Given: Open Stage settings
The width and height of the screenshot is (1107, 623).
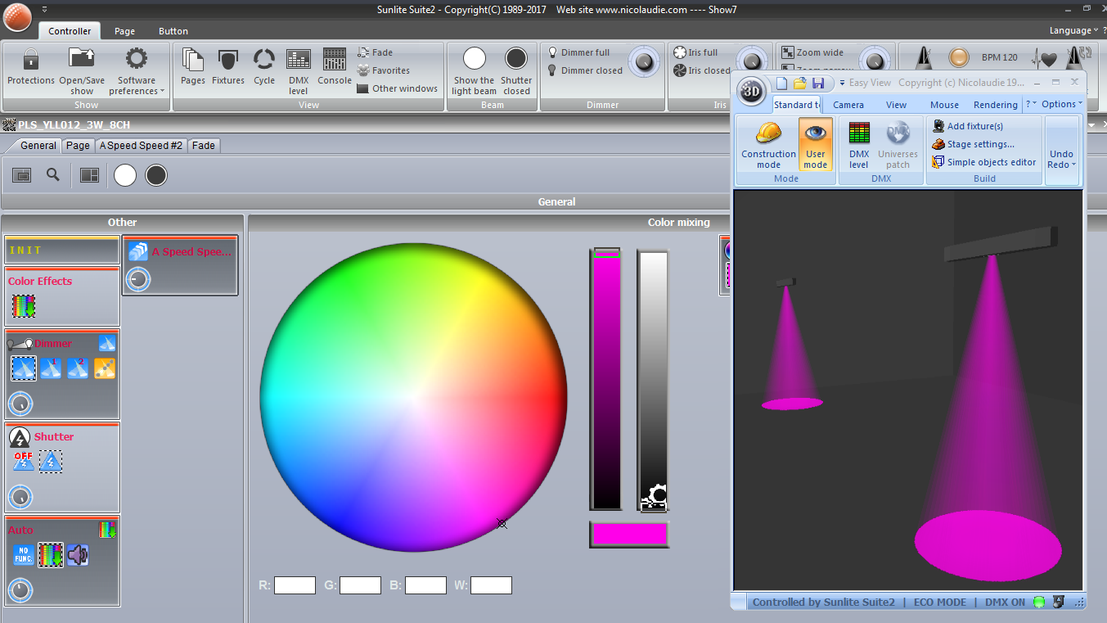Looking at the screenshot, I should click(980, 144).
